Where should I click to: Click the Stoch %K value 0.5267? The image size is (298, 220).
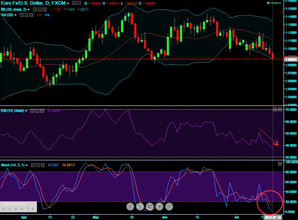coord(53,165)
